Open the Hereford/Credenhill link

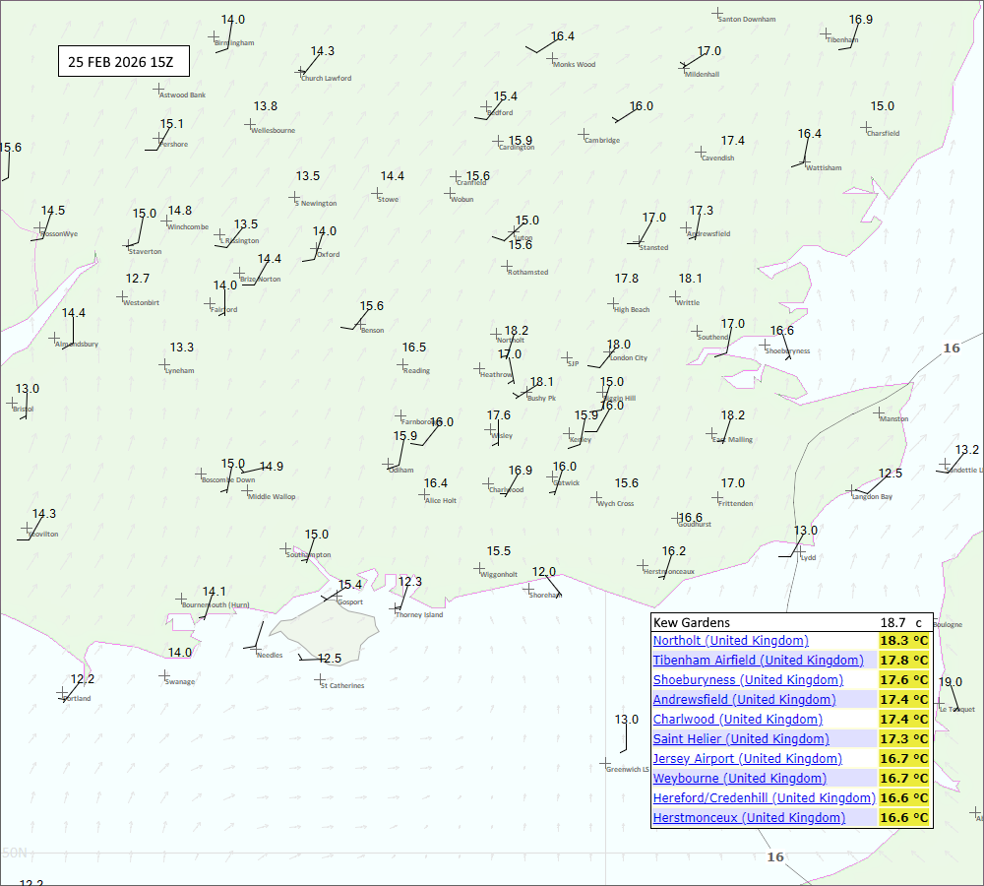point(764,798)
